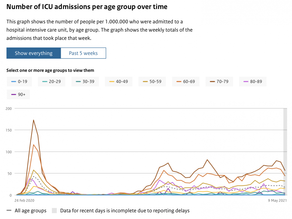Toggle the 80-89 age group
Screen dimensions: 292x219
pos(253,82)
